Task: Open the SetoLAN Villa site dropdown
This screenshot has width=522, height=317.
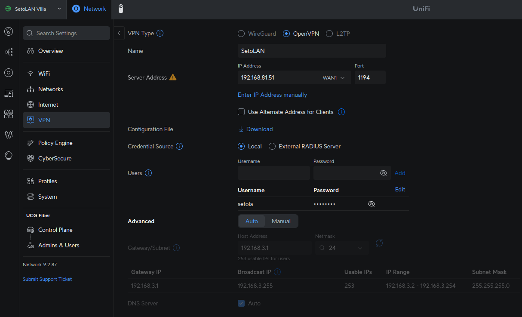Action: 33,9
